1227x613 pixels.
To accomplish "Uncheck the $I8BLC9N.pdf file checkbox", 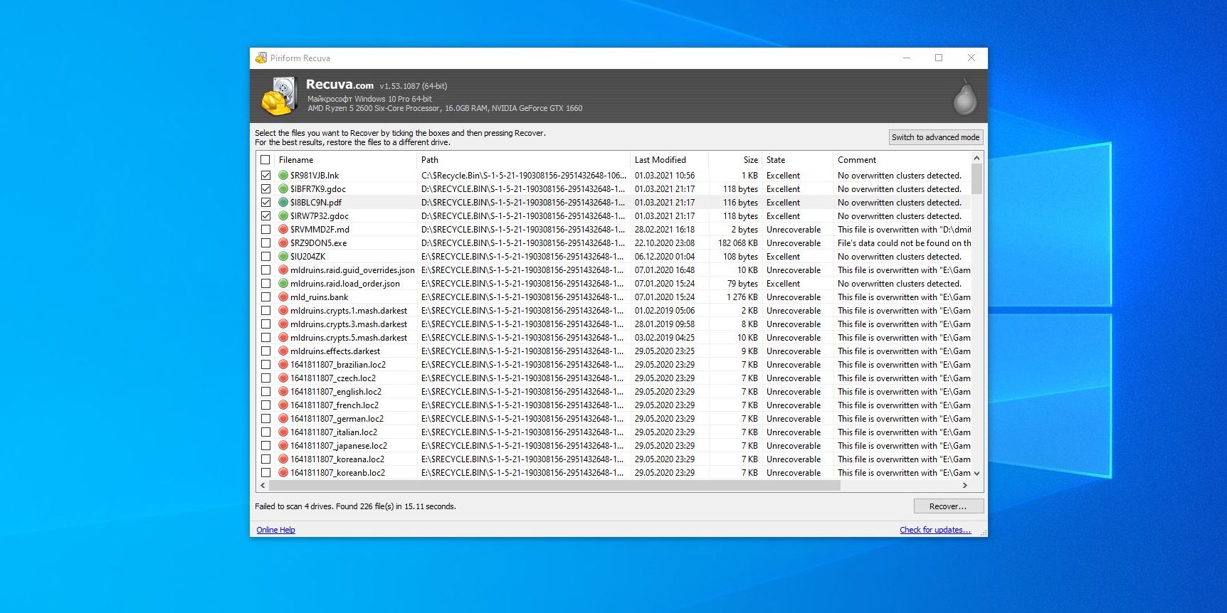I will (265, 202).
